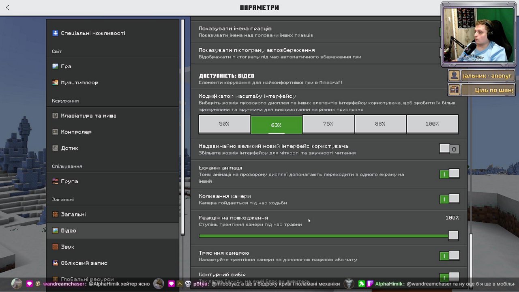The width and height of the screenshot is (519, 292).
Task: Select 50% interface scale
Action: [224, 124]
